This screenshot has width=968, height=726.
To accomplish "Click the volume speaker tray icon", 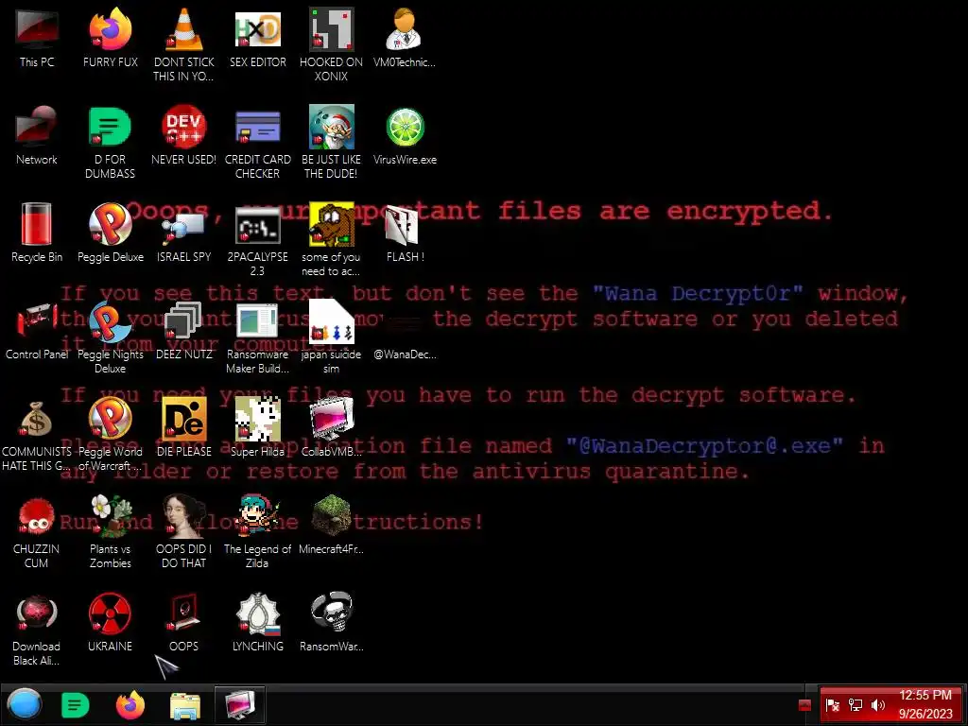I will (878, 705).
